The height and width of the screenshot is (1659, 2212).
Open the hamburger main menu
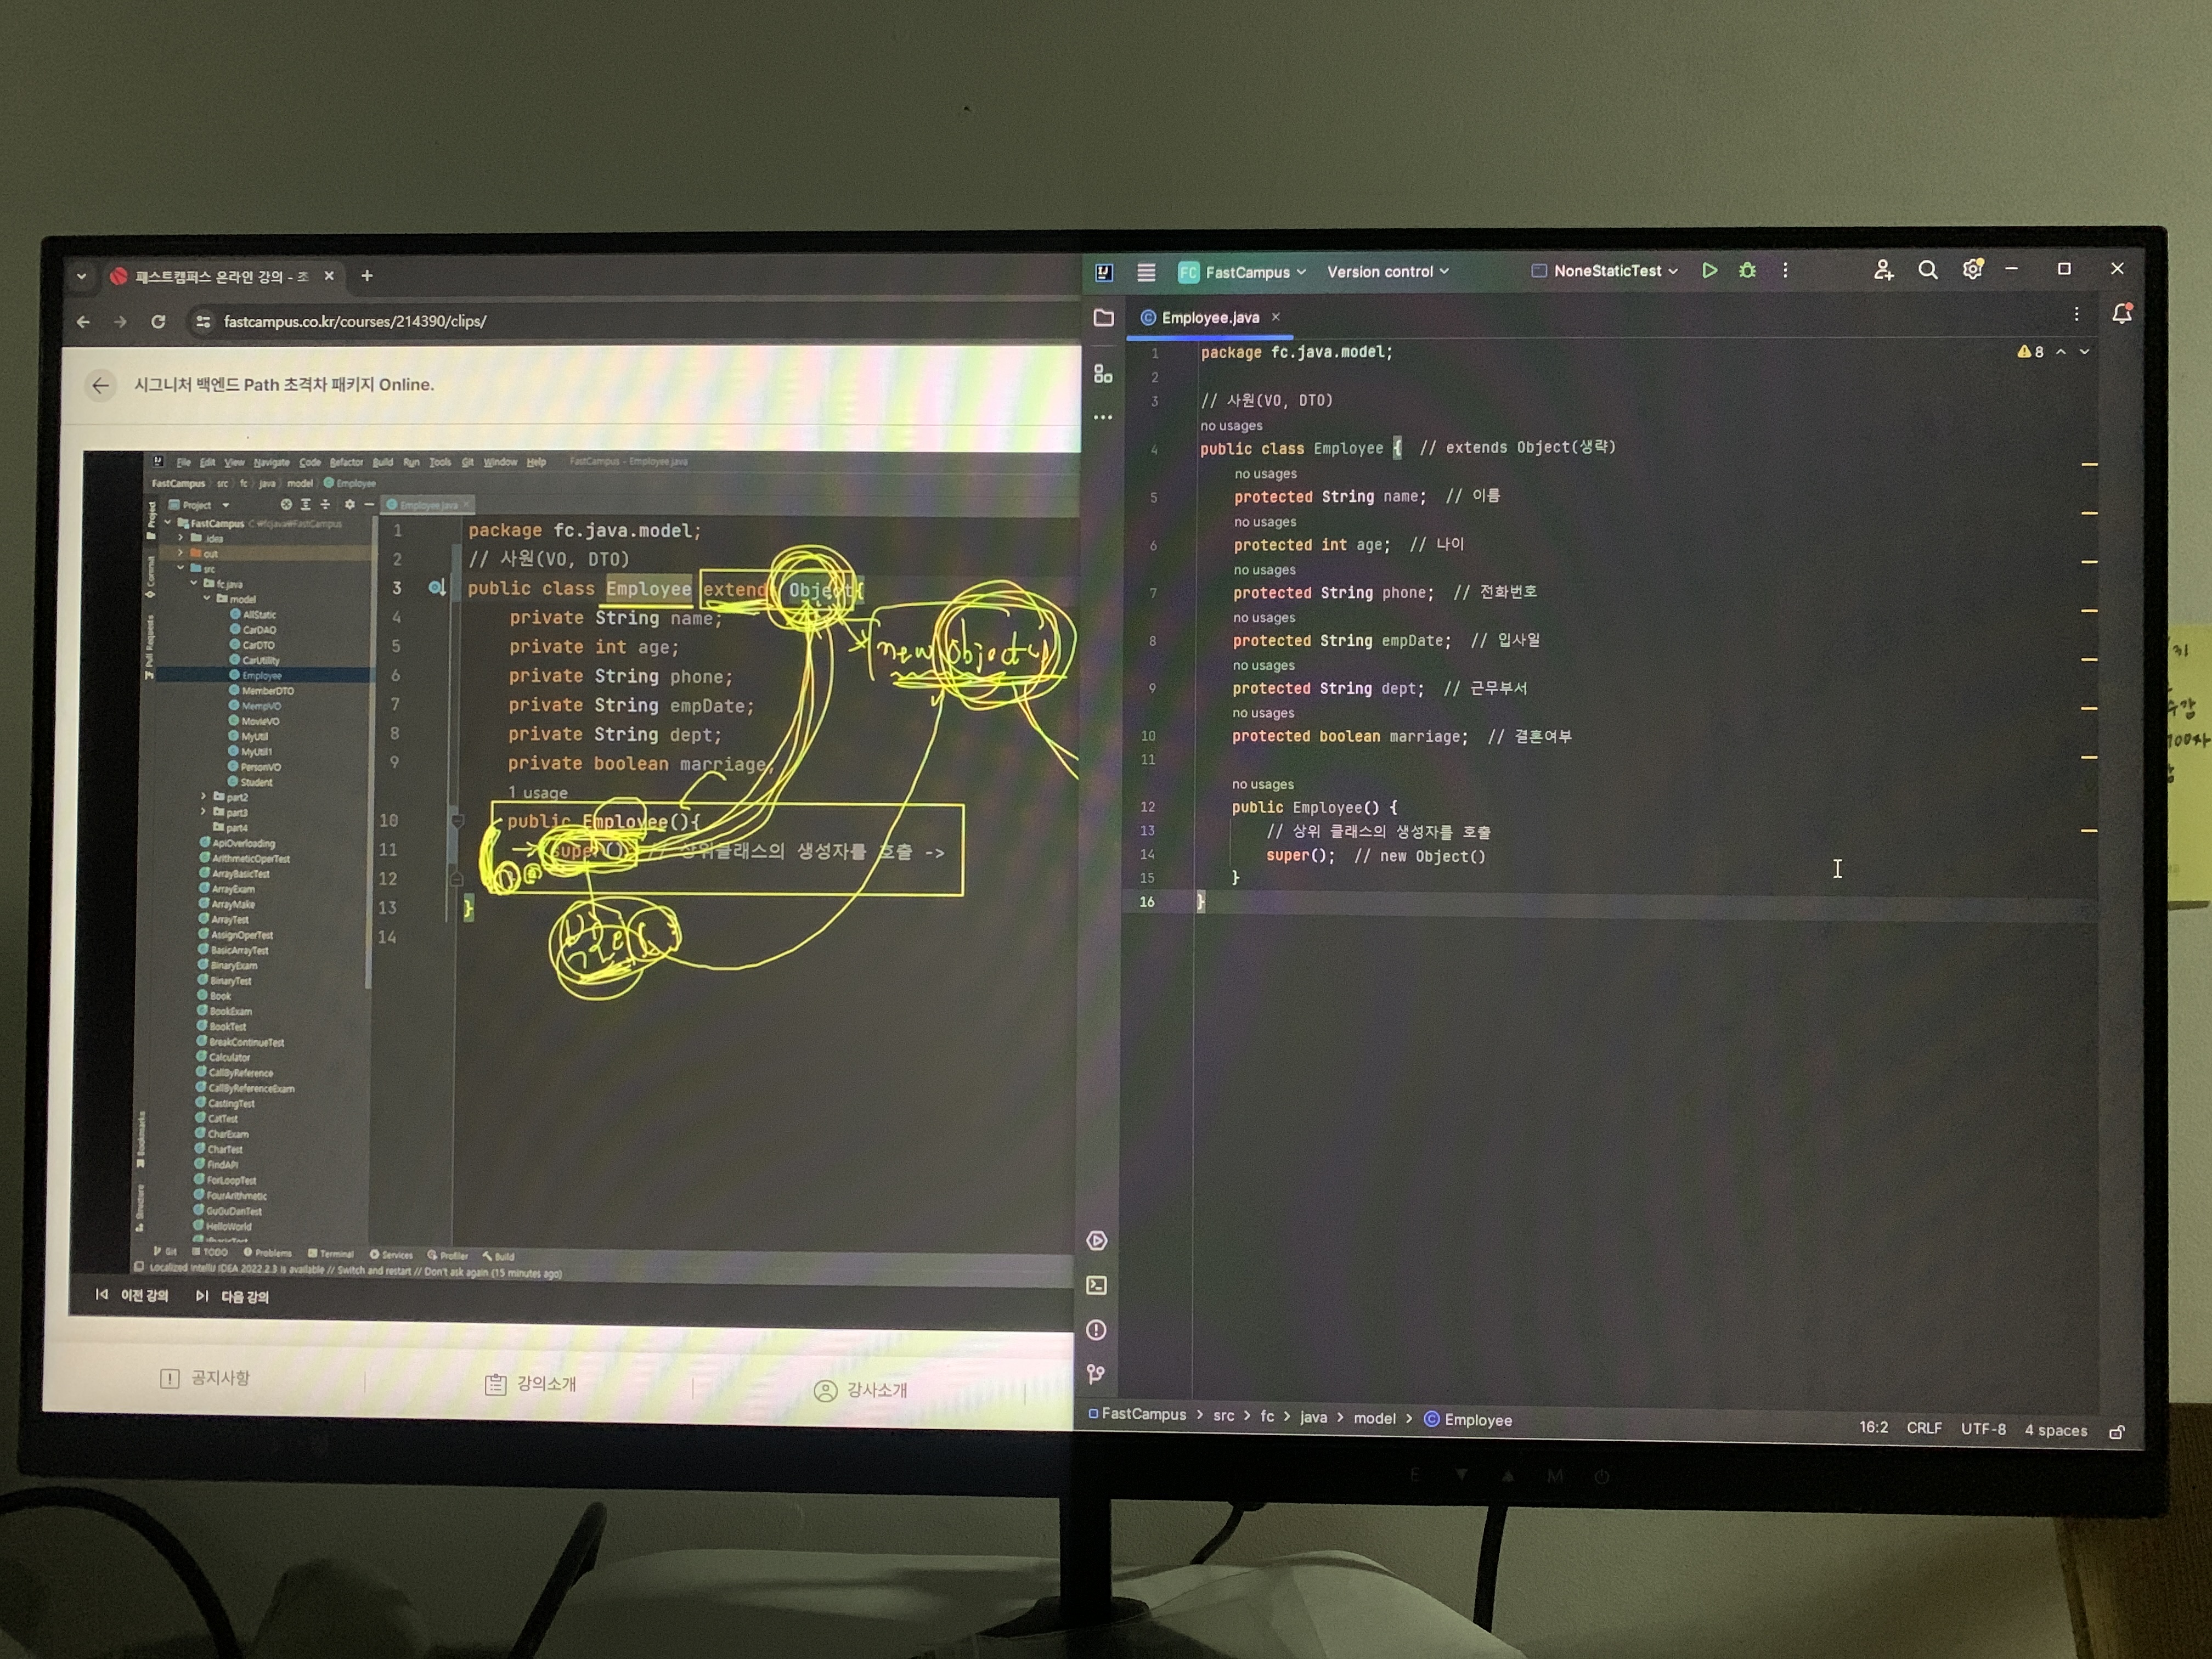[x=1146, y=272]
